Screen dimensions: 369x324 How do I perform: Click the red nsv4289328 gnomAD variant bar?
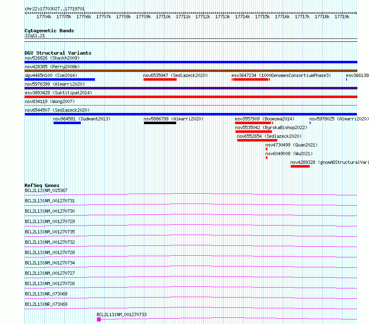[x=300, y=166]
